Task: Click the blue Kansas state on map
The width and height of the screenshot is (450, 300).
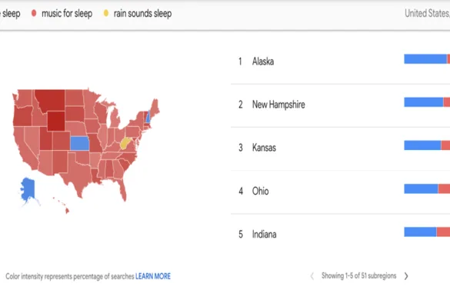Action: click(79, 143)
